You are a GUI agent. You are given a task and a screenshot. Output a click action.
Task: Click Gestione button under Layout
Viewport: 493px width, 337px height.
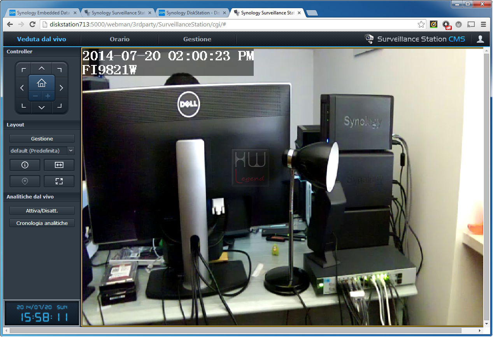tap(42, 139)
